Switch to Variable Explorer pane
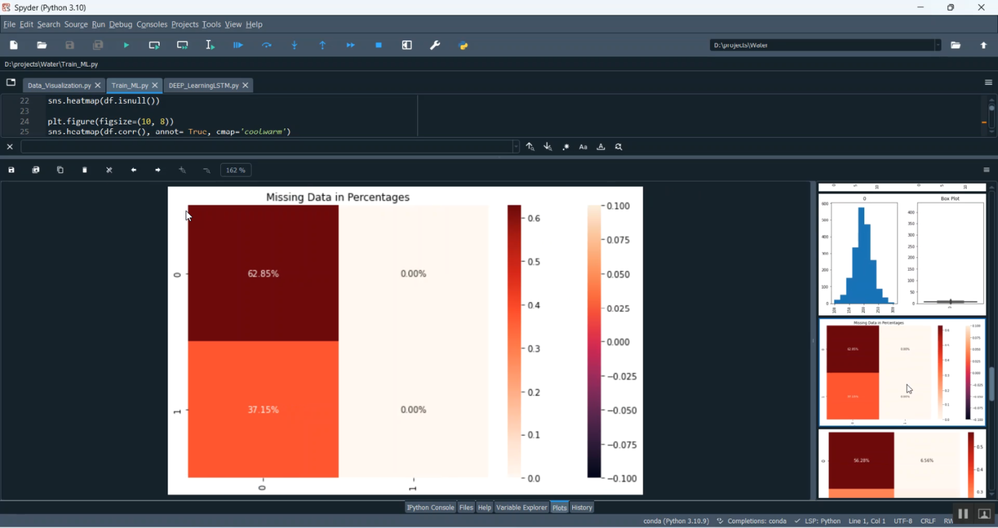 point(521,507)
